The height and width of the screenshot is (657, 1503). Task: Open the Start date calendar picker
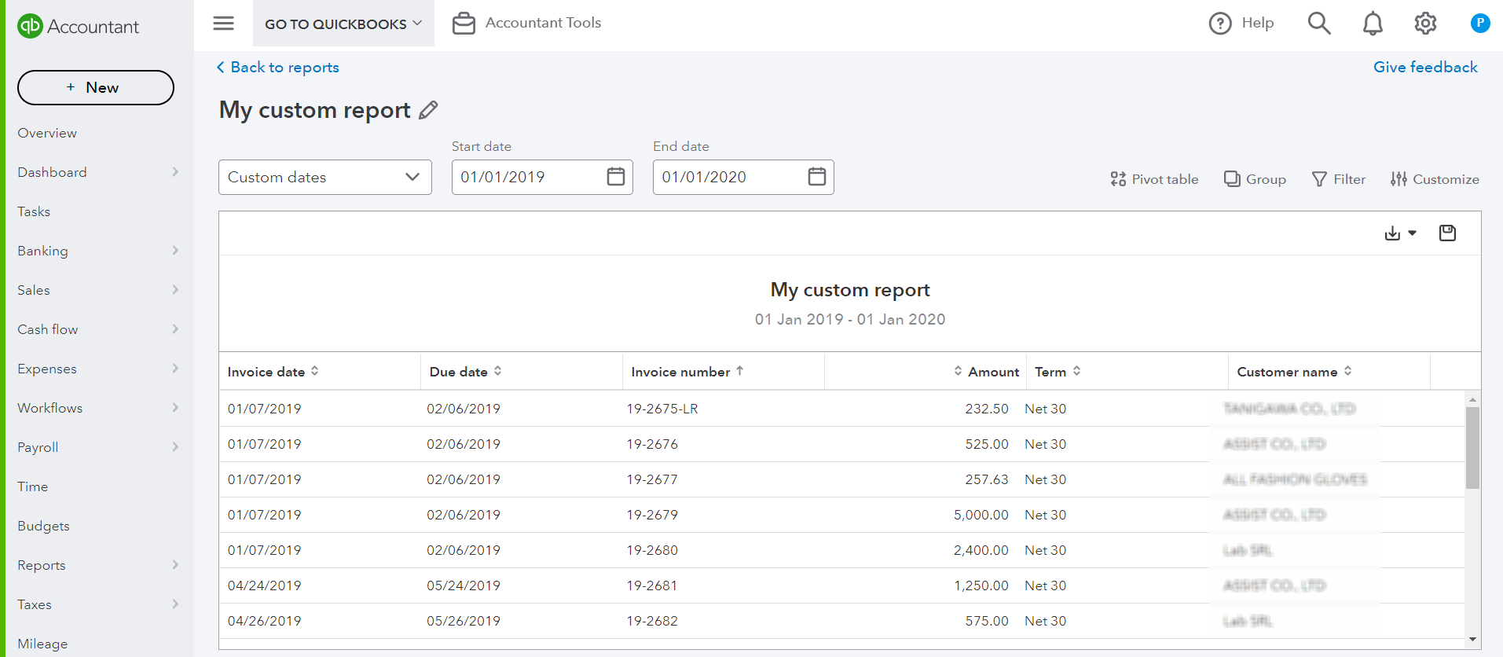(616, 177)
